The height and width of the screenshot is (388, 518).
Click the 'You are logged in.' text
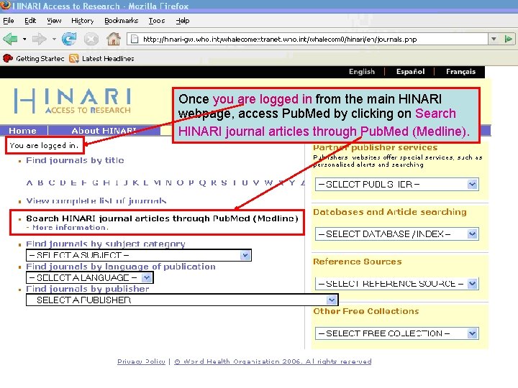point(44,145)
